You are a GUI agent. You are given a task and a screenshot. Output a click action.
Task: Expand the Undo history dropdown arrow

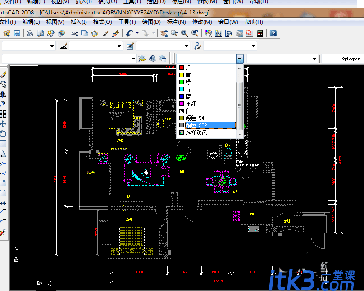click(x=137, y=33)
